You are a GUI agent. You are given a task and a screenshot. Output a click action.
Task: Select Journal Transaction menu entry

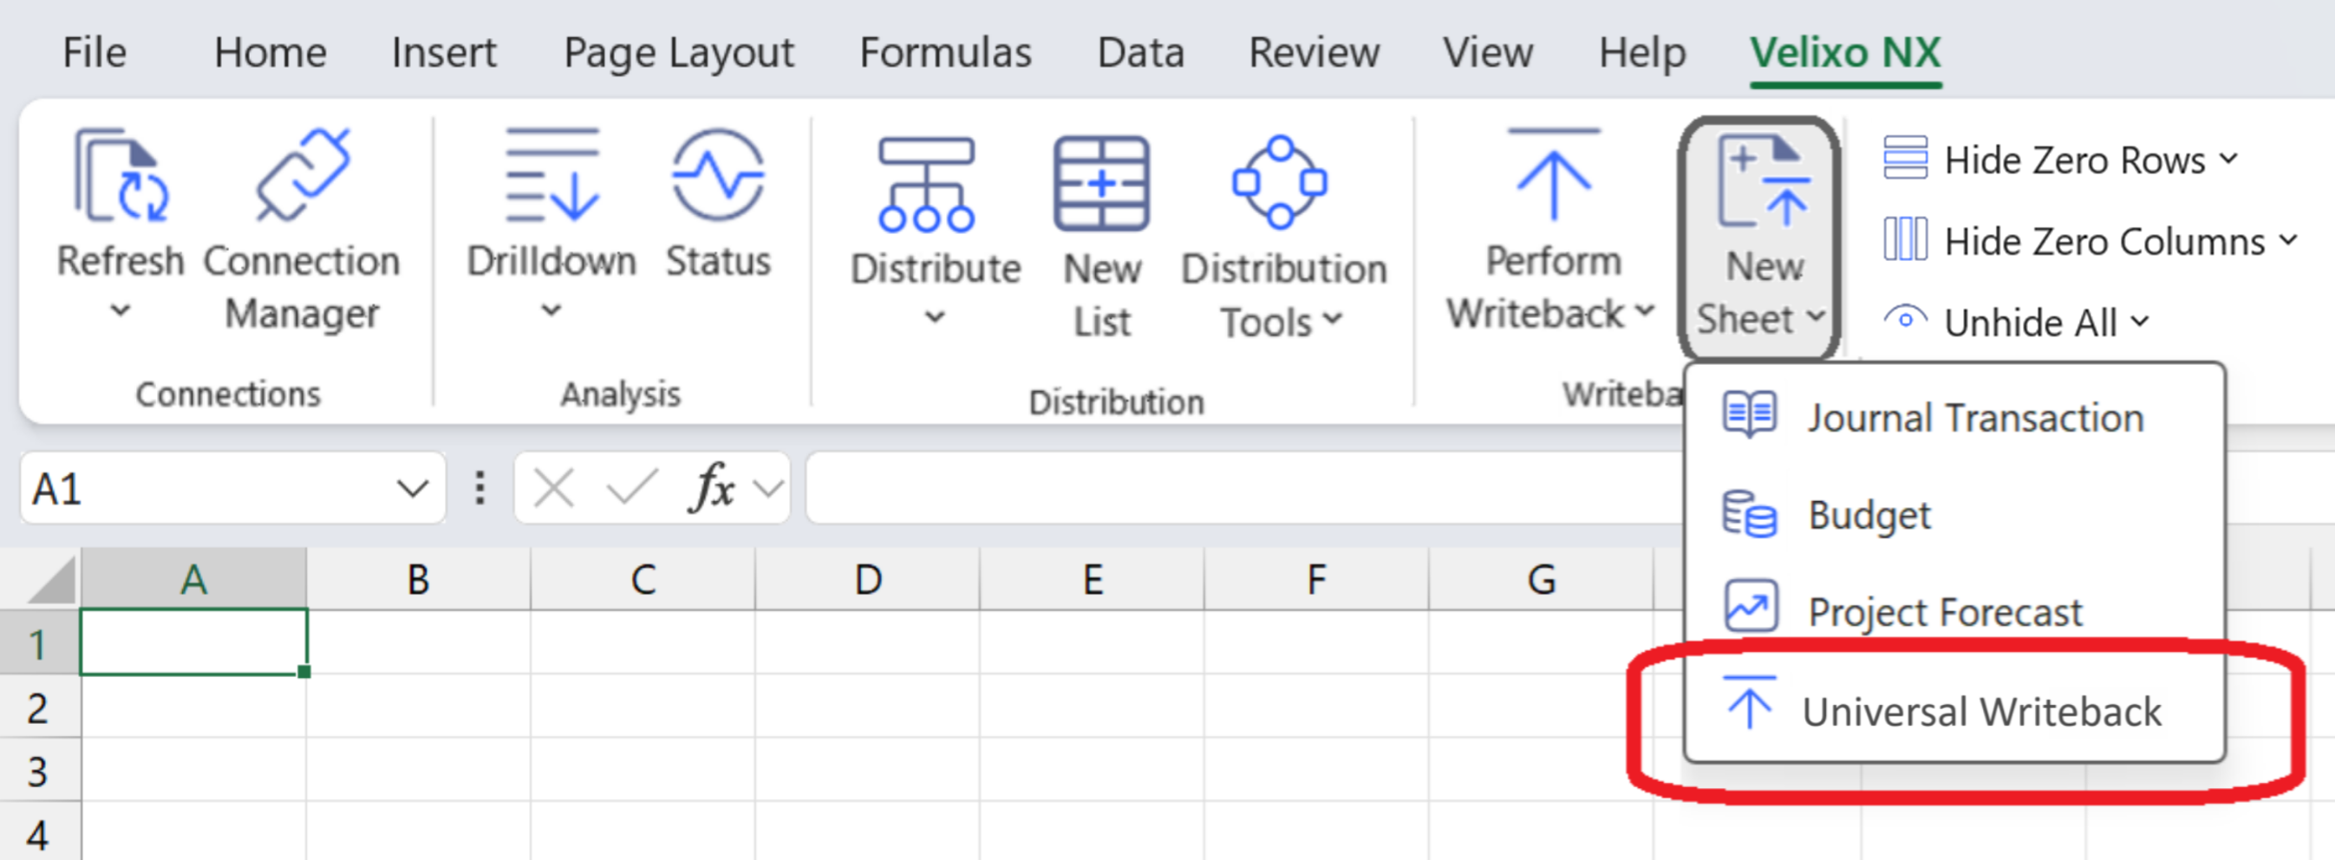point(1954,417)
